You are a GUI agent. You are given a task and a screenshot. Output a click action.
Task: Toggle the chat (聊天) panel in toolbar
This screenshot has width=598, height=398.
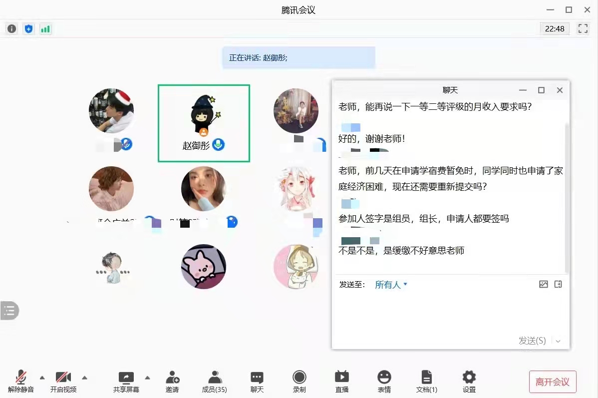(x=257, y=381)
